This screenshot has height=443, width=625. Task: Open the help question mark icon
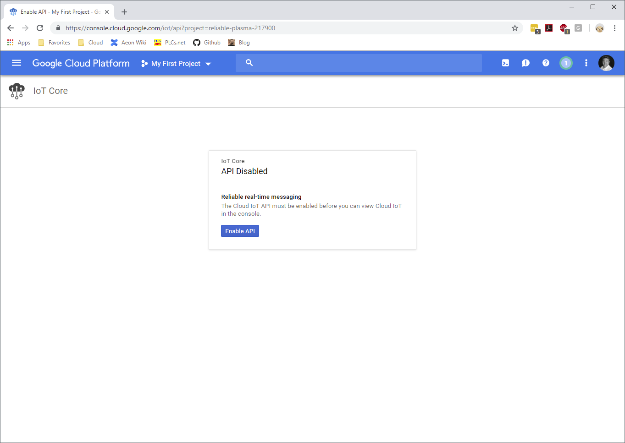(x=546, y=63)
